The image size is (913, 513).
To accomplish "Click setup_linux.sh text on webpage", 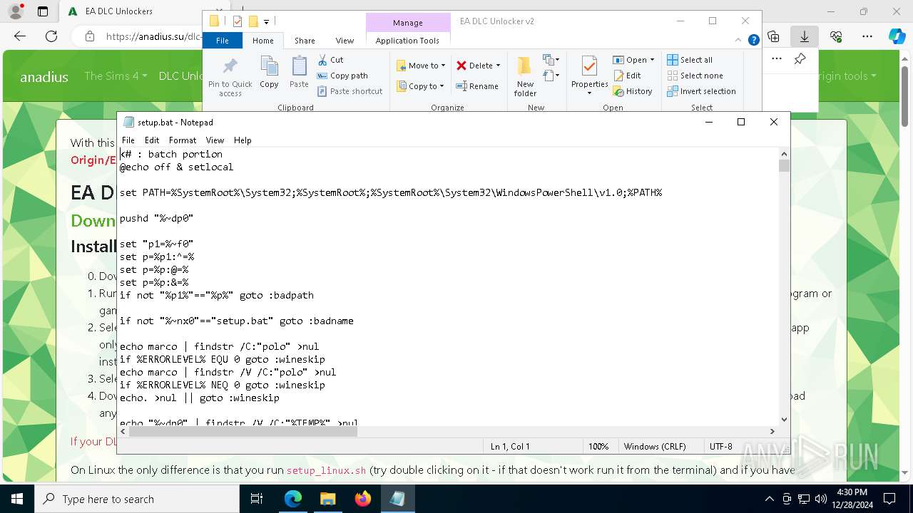I will [326, 470].
